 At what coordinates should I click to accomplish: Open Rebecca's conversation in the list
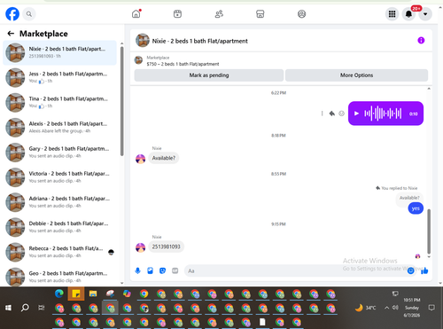[59, 252]
